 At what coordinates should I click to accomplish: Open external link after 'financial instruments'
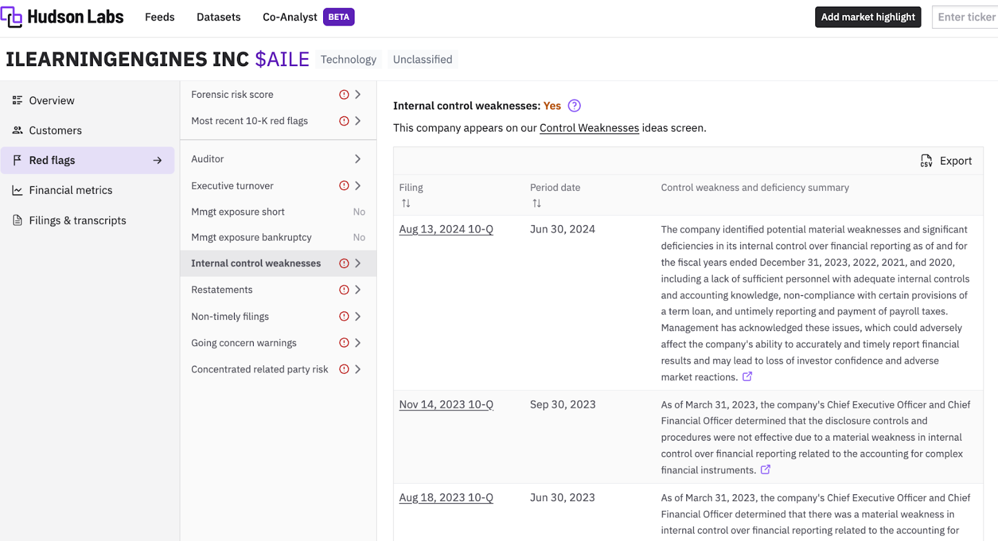point(765,470)
